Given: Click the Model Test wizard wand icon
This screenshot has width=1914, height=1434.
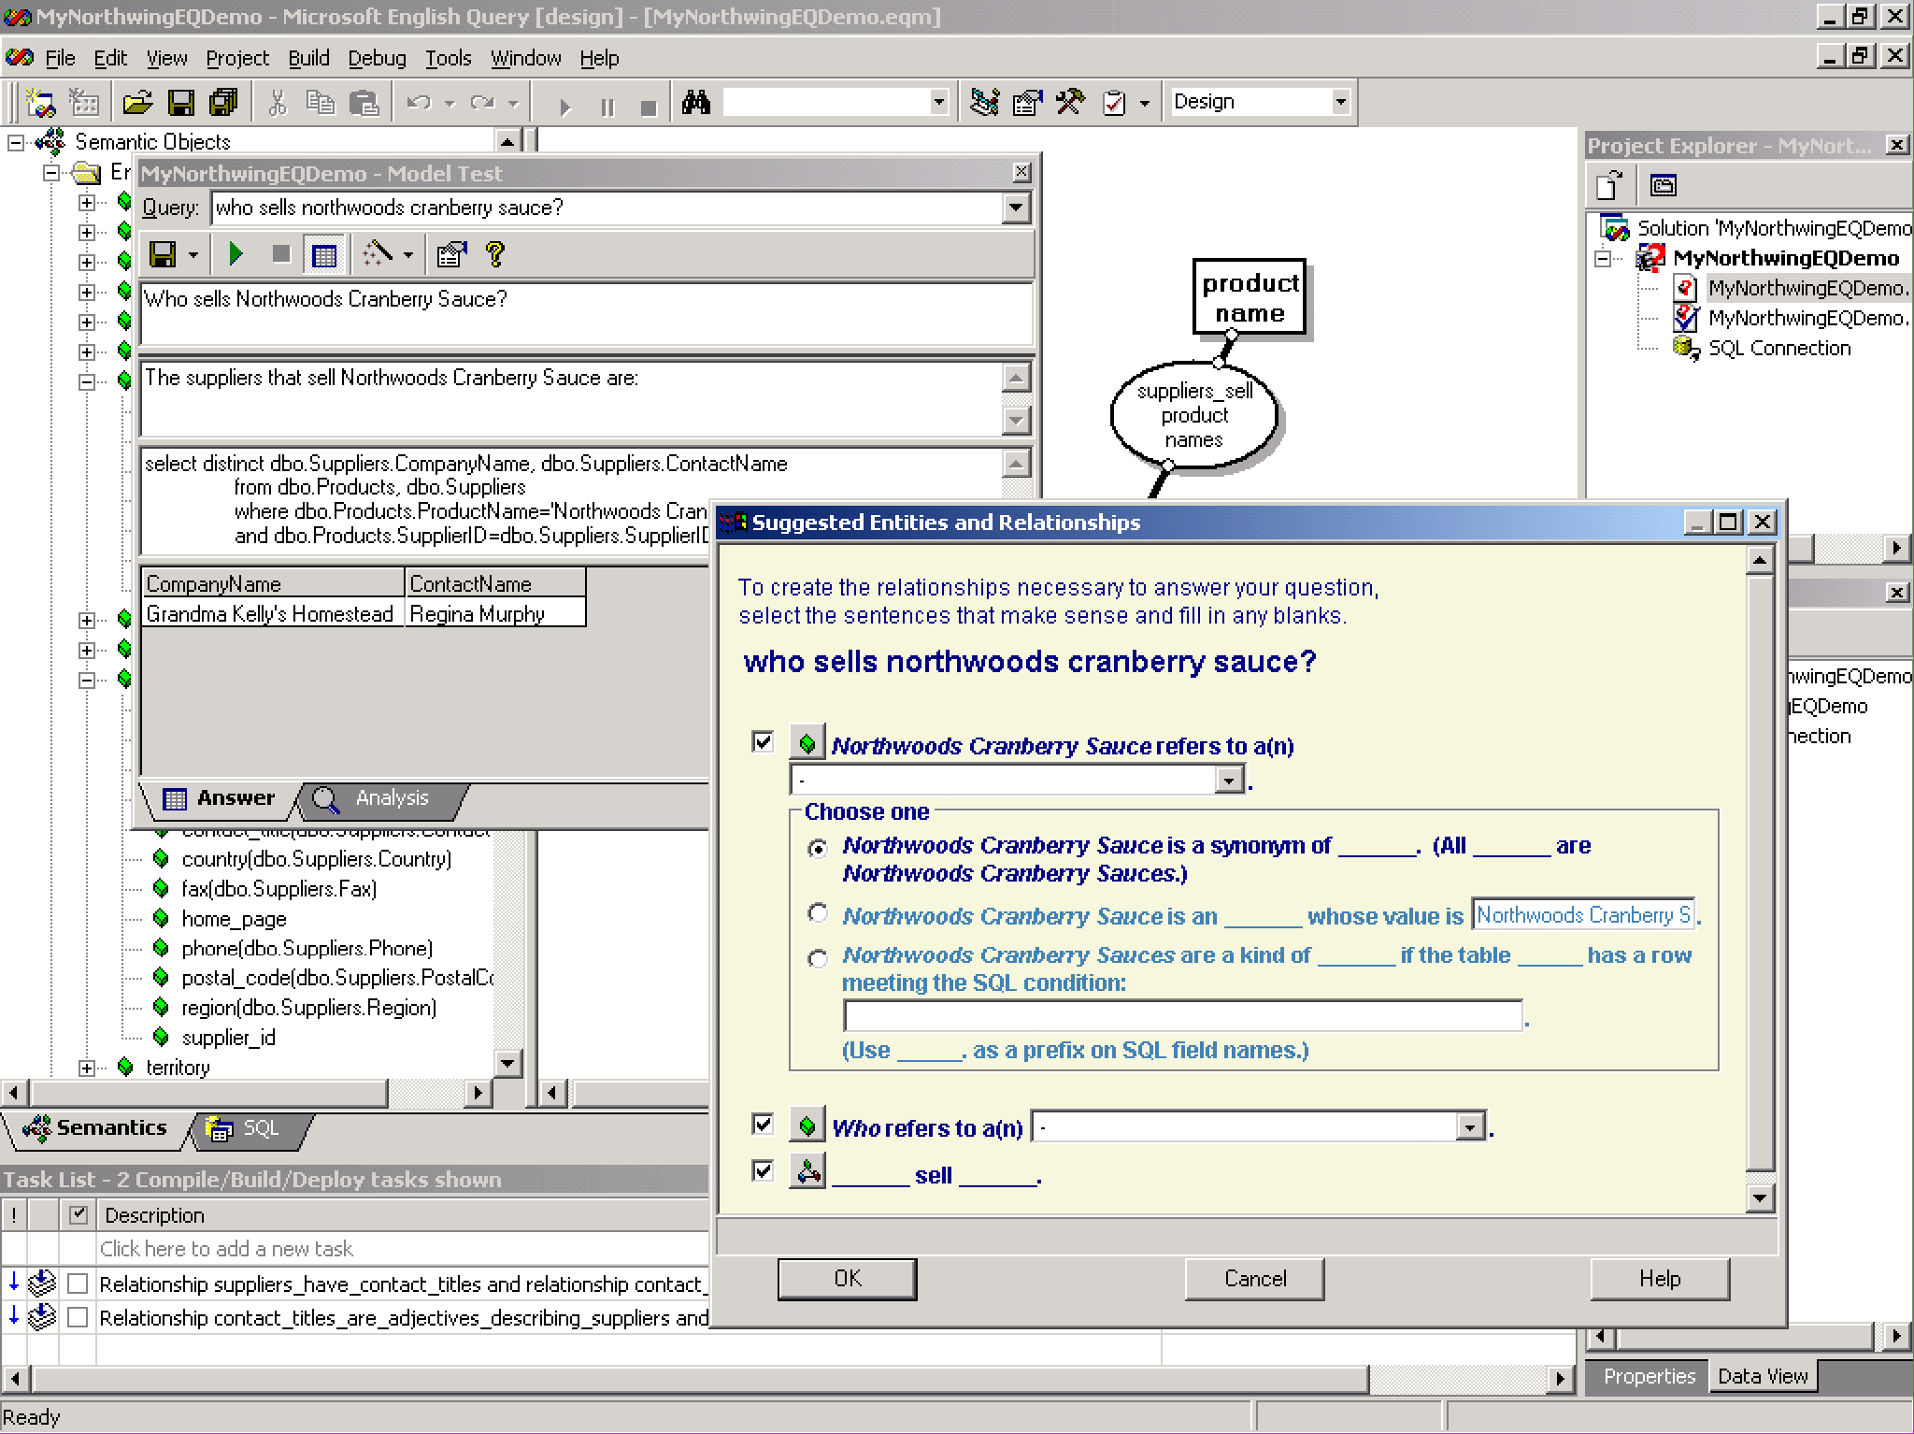Looking at the screenshot, I should (377, 253).
